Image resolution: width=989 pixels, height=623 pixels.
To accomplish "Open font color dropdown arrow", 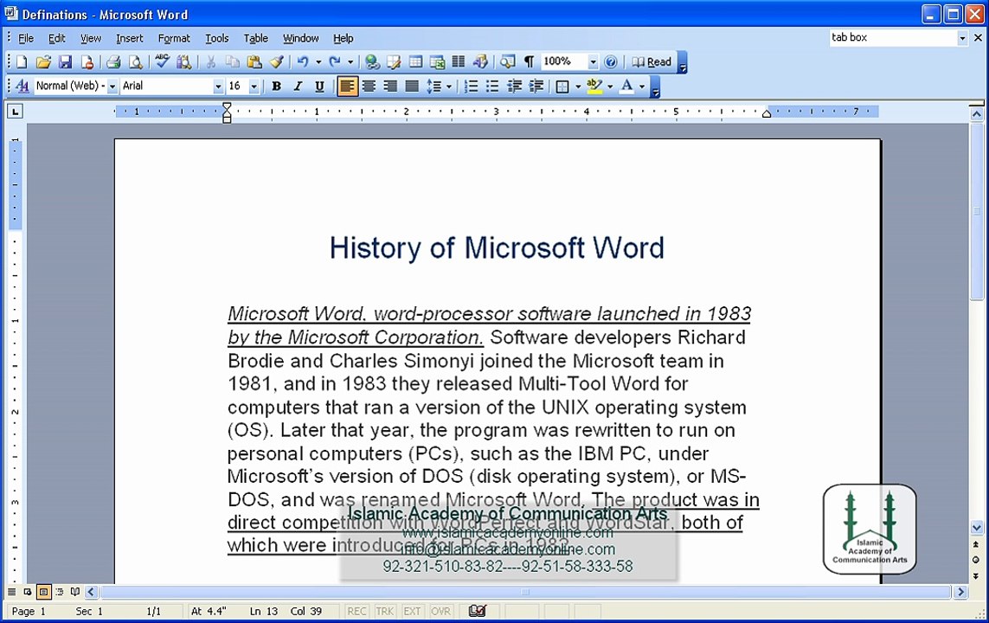I will pos(642,86).
